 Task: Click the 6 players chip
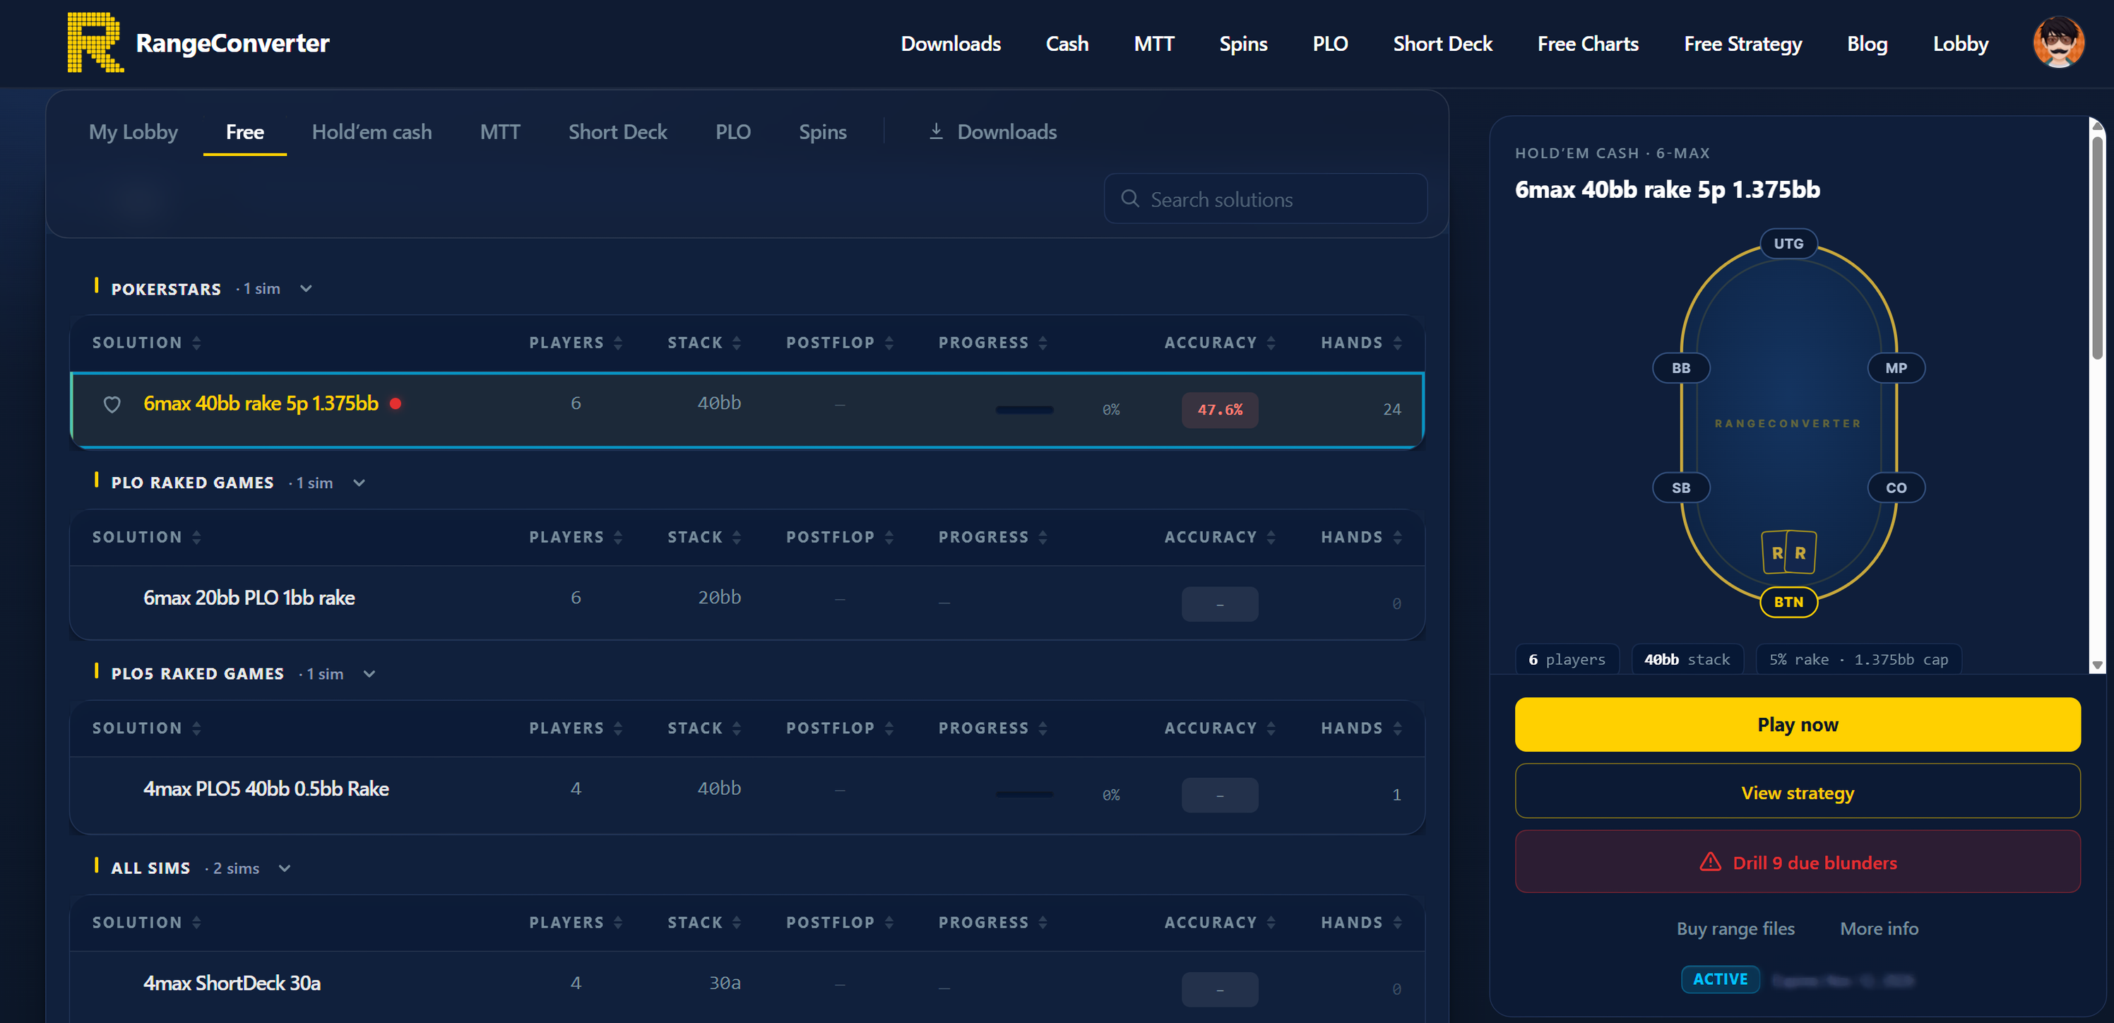(x=1567, y=660)
